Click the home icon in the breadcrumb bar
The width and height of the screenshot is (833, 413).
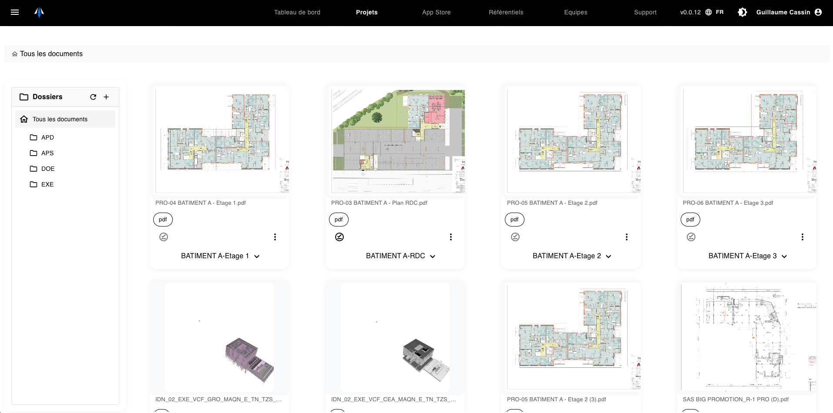pos(14,53)
